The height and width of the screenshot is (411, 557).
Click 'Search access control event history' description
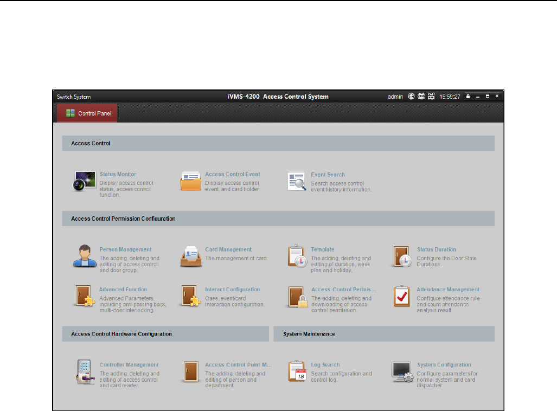click(341, 187)
